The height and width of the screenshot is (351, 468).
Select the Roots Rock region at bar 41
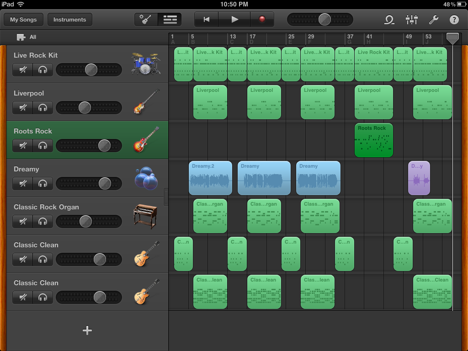[x=374, y=140]
